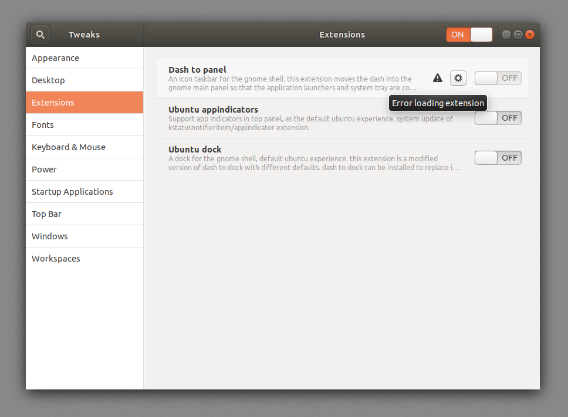This screenshot has width=568, height=417.
Task: Click the Tweaks header title
Action: click(x=84, y=35)
